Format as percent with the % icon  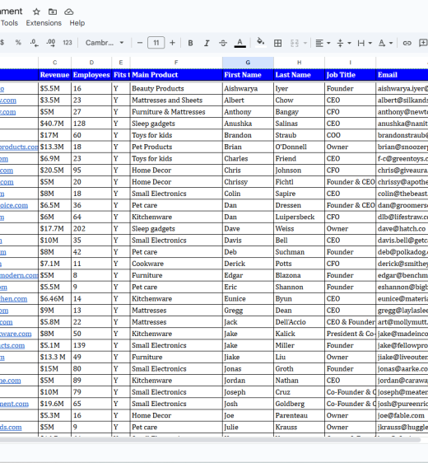pos(18,43)
